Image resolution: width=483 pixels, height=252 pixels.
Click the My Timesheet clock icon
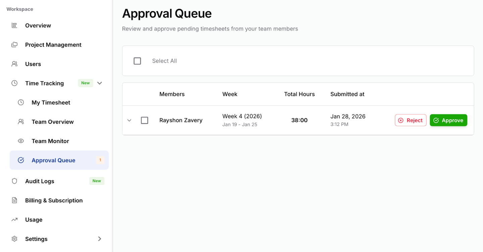(21, 102)
